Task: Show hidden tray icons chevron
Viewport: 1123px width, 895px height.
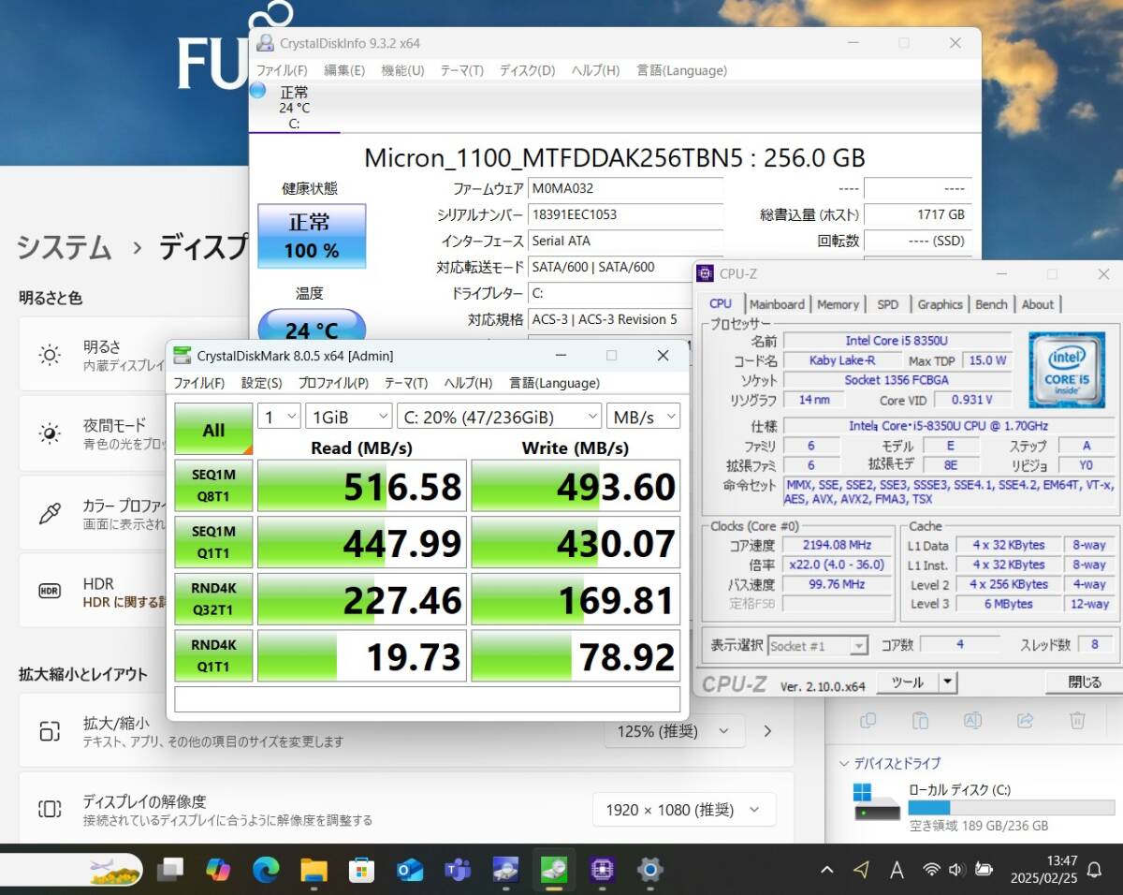Action: coord(827,871)
